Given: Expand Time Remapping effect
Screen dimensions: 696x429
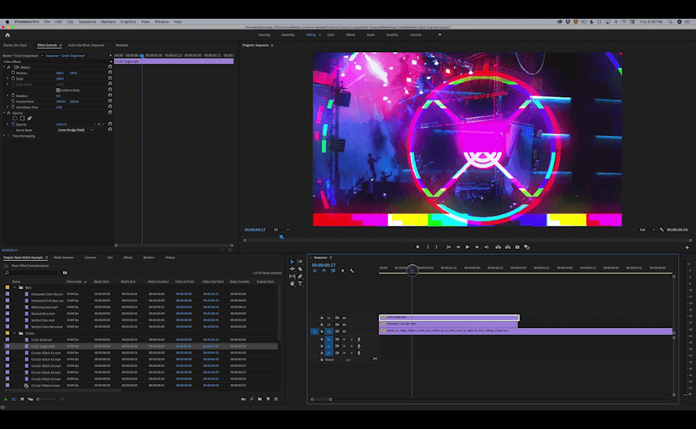Looking at the screenshot, I should tap(4, 136).
